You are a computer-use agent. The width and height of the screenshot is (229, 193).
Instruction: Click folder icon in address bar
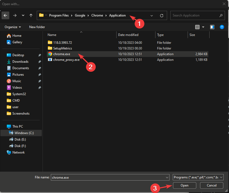41,15
